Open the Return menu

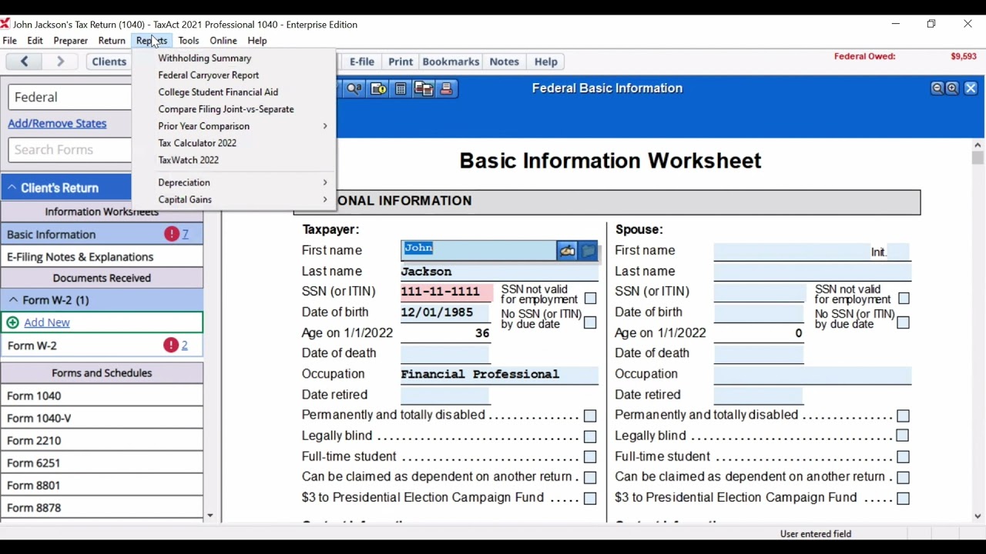click(x=112, y=41)
